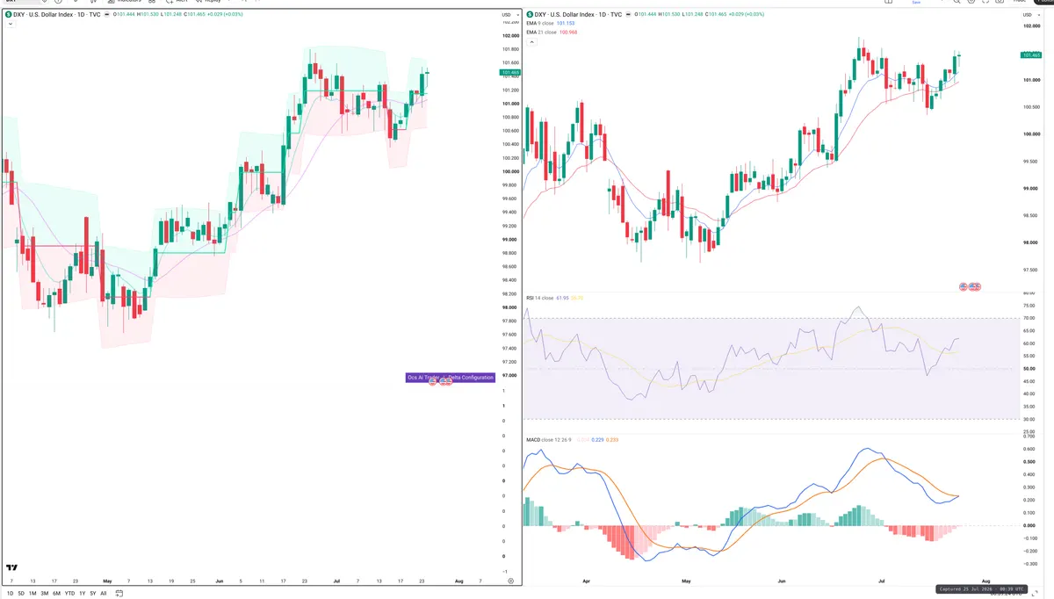Viewport: 1054px width, 599px height.
Task: Select the 5D time range
Action: point(21,594)
